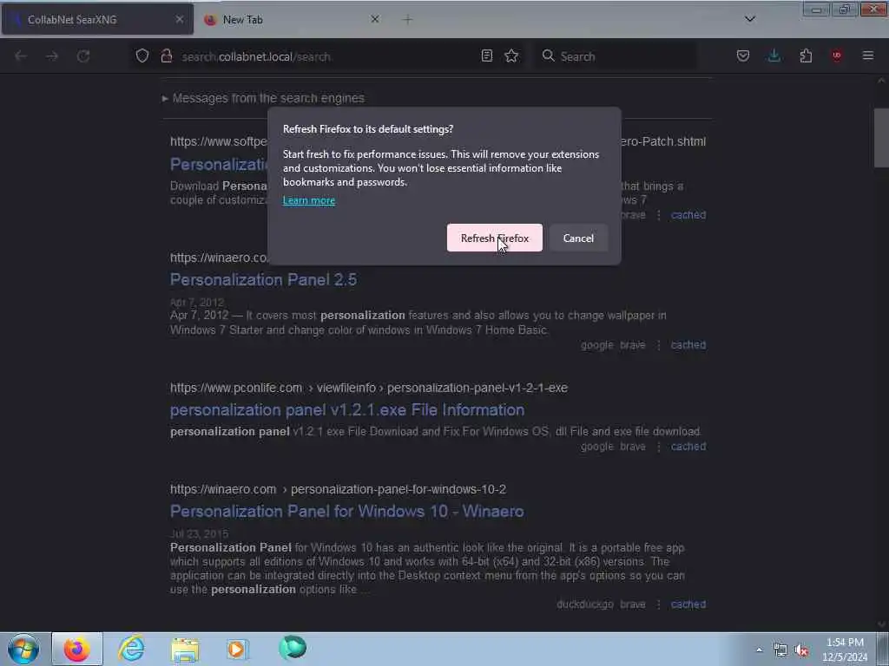Open cached link for pconlife result
Screen dimensions: 889x666
pos(688,447)
